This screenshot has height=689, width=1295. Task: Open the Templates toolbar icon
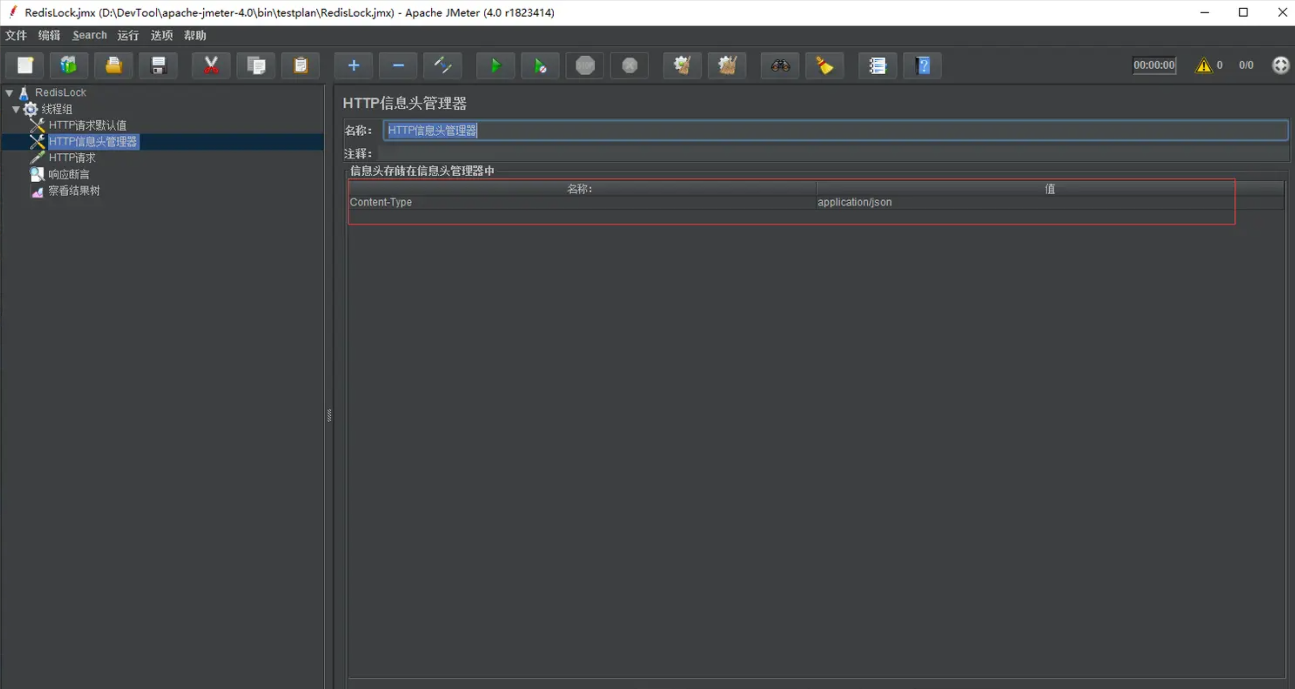coord(69,65)
